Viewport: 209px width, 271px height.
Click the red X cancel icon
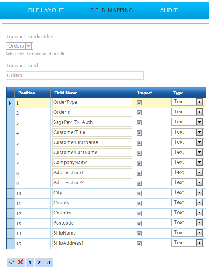click(x=21, y=262)
